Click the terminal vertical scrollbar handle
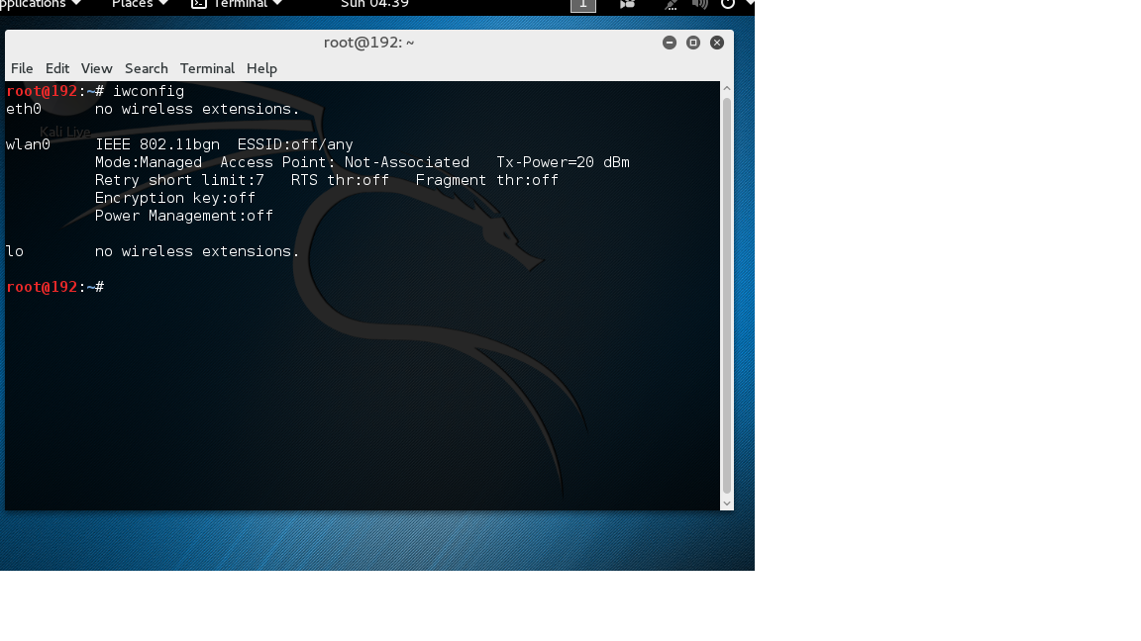Screen dimensions: 1141x641 [x=726, y=296]
